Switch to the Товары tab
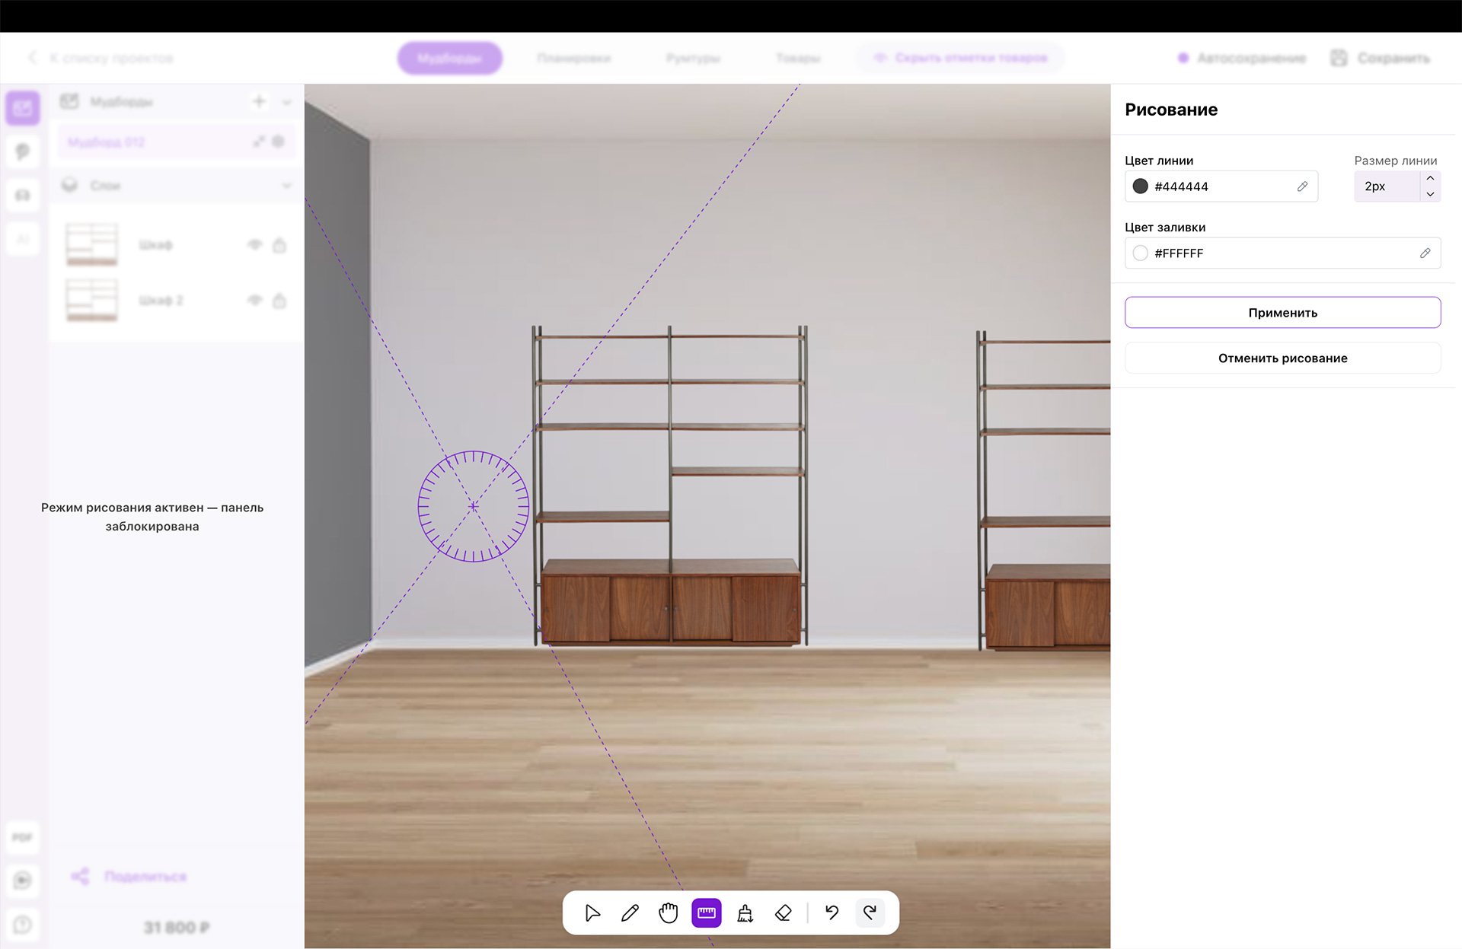Viewport: 1462px width, 949px height. click(x=798, y=58)
